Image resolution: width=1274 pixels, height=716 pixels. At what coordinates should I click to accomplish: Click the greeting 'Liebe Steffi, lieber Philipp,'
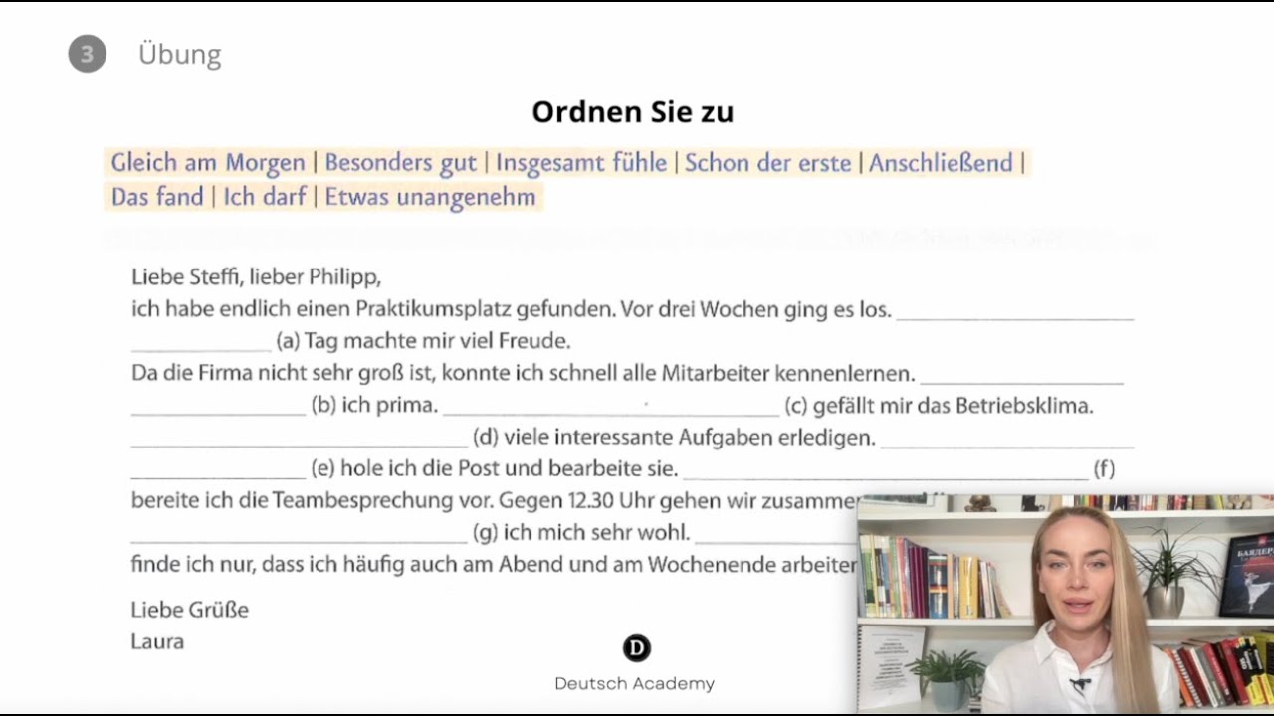(256, 277)
